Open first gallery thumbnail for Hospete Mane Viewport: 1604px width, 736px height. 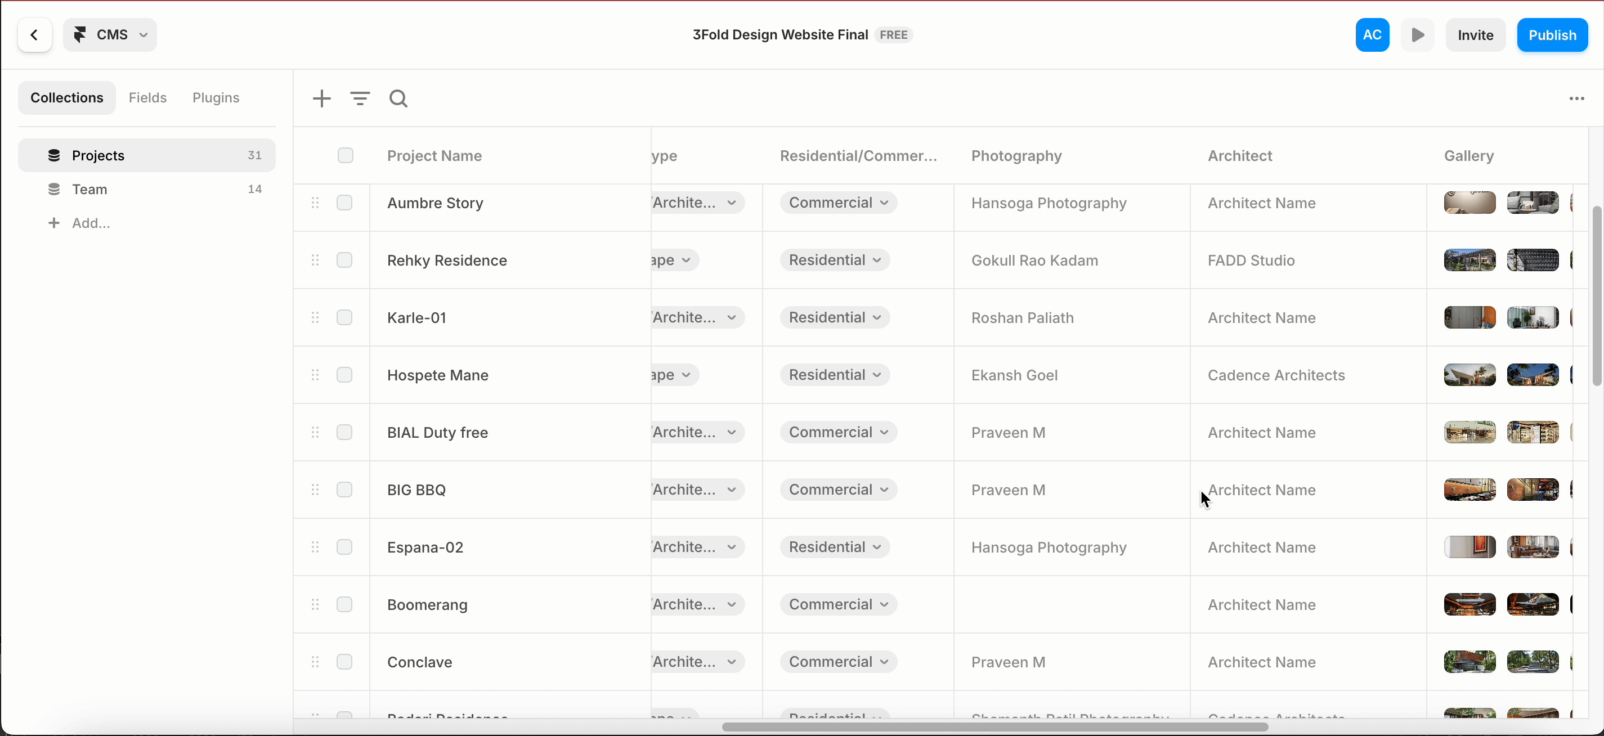click(1469, 375)
